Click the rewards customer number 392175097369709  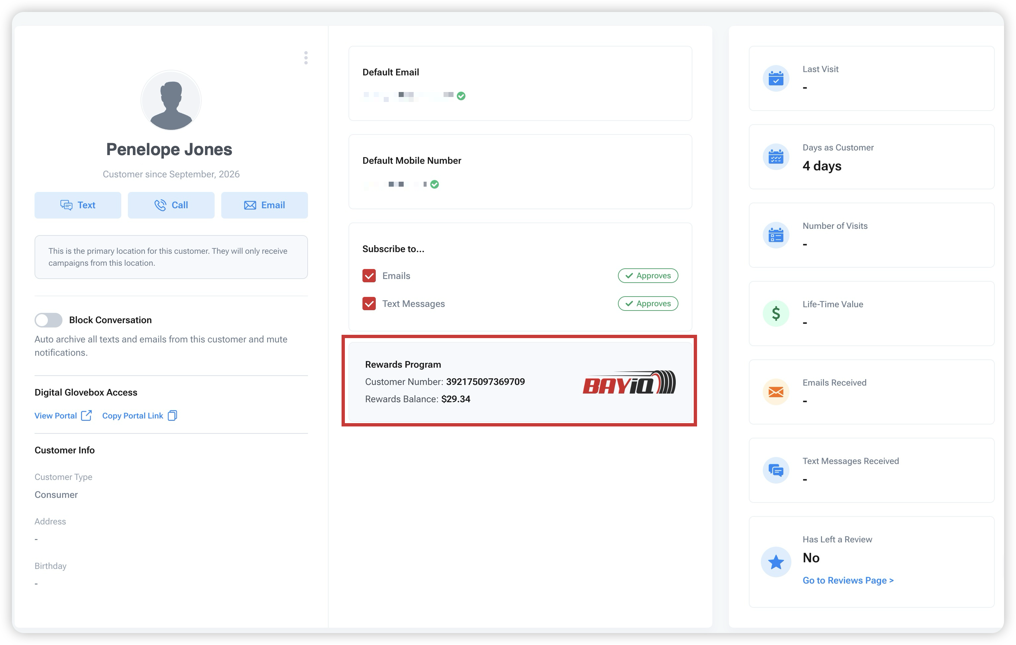click(486, 382)
